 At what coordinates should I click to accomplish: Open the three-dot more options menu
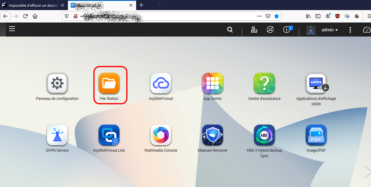(x=350, y=30)
